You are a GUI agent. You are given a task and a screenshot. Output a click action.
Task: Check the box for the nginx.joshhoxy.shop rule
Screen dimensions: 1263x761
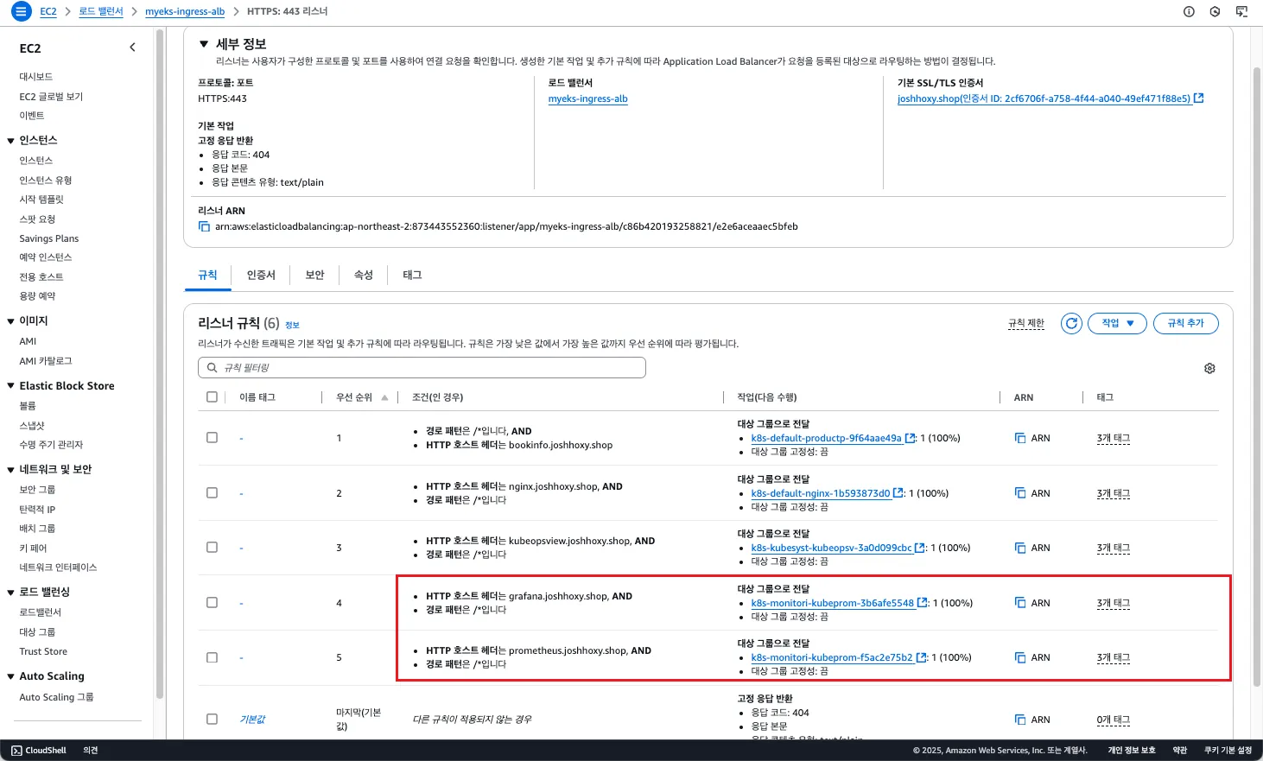[x=212, y=493]
